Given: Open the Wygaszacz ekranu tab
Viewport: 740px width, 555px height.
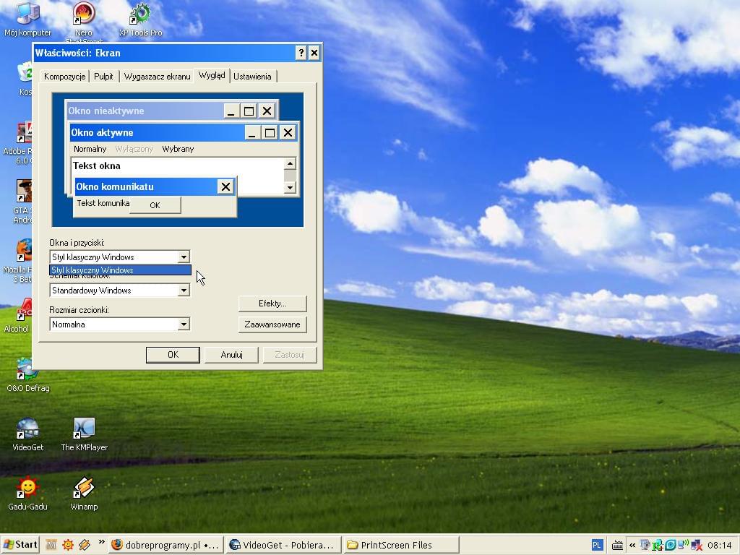Looking at the screenshot, I should tap(157, 77).
